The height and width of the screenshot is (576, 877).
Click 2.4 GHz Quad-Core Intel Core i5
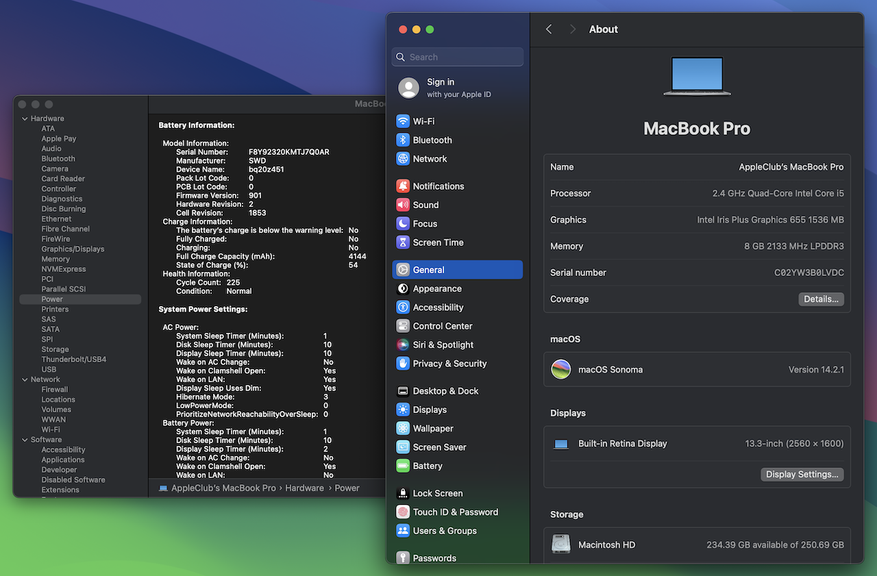click(778, 194)
